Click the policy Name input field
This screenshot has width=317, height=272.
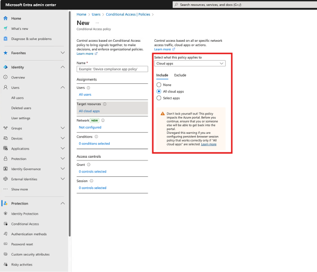pos(113,69)
